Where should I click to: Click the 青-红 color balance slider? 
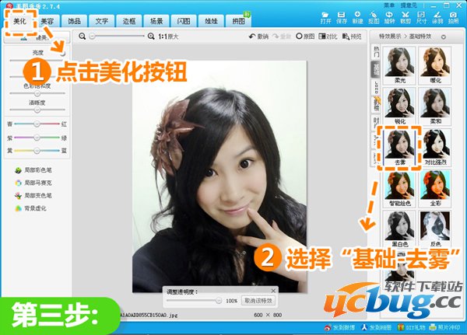[x=37, y=124]
